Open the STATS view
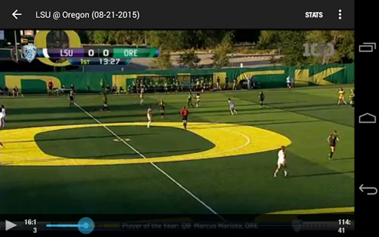 (x=314, y=15)
